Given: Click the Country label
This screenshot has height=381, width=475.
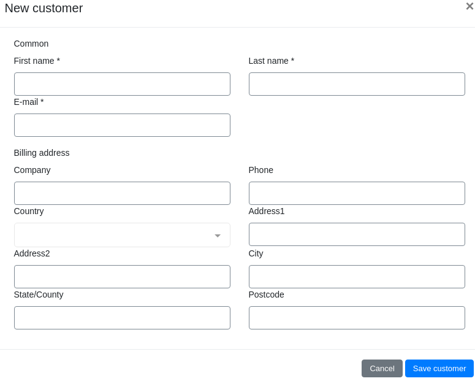Looking at the screenshot, I should tap(29, 211).
